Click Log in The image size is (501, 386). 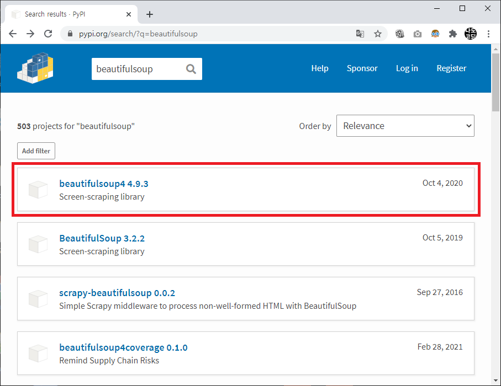click(x=407, y=68)
